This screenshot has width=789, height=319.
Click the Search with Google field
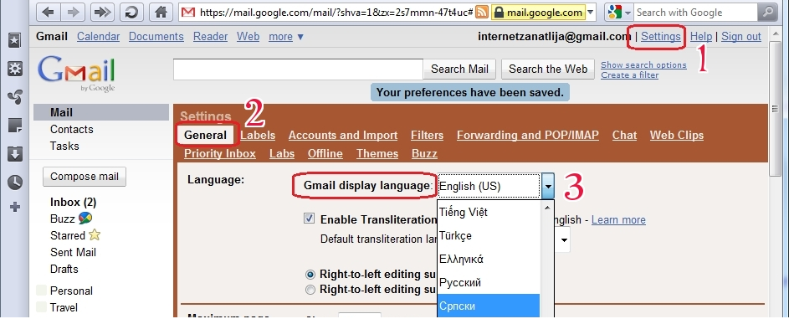click(695, 12)
